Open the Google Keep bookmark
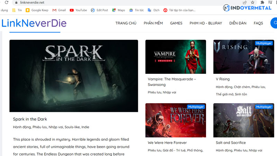The image size is (277, 156). click(x=37, y=10)
